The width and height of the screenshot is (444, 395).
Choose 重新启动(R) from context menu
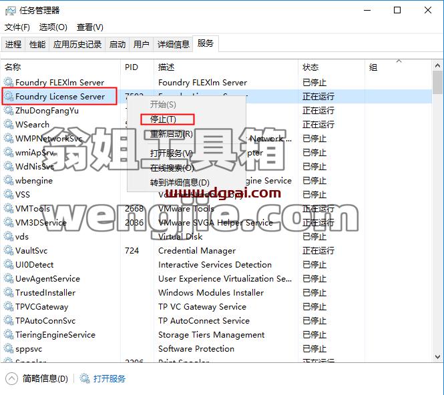[x=172, y=133]
